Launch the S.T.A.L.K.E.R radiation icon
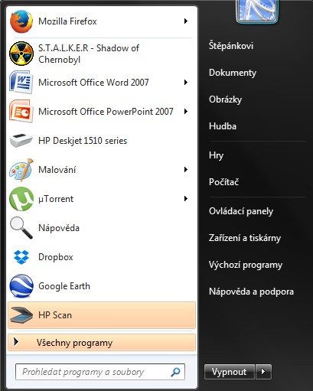The width and height of the screenshot is (313, 391). [x=21, y=54]
